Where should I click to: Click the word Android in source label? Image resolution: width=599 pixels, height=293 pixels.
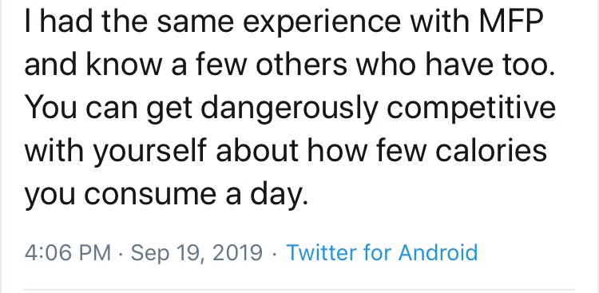(x=438, y=252)
